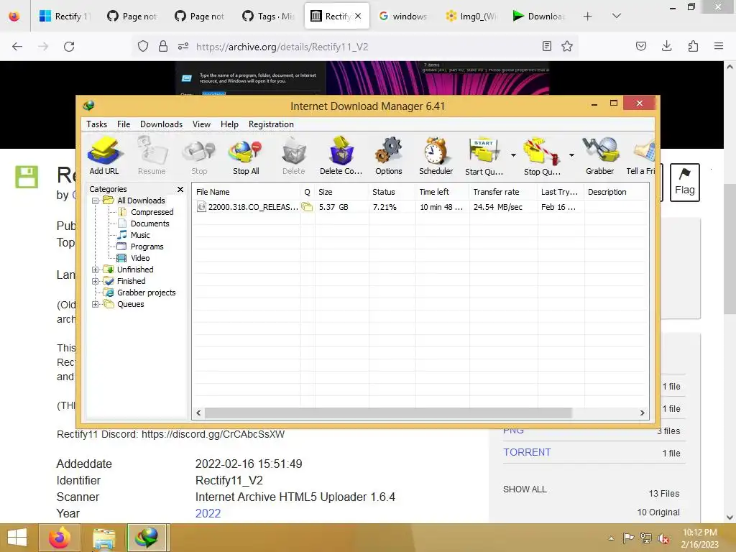Sort by the Size column header
736x552 pixels.
pyautogui.click(x=341, y=192)
